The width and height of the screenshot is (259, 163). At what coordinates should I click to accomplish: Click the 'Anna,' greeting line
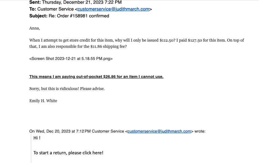tap(35, 28)
